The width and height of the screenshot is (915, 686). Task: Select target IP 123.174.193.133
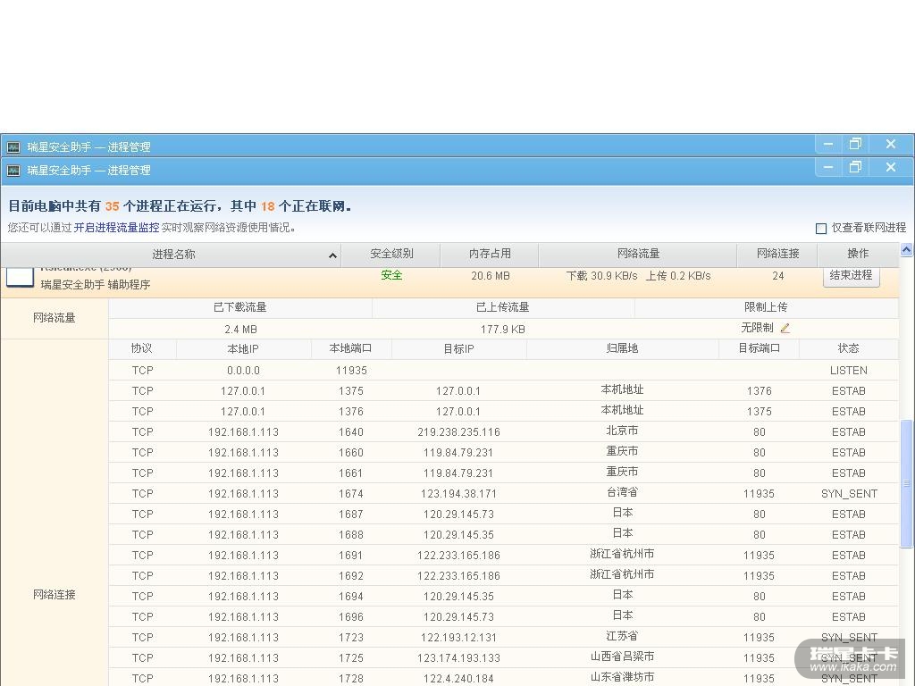click(x=458, y=658)
